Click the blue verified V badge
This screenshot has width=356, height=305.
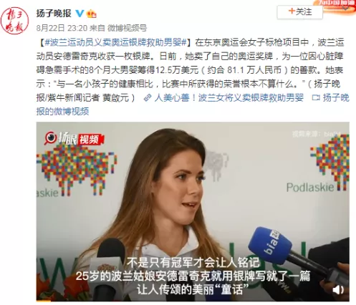[80, 14]
